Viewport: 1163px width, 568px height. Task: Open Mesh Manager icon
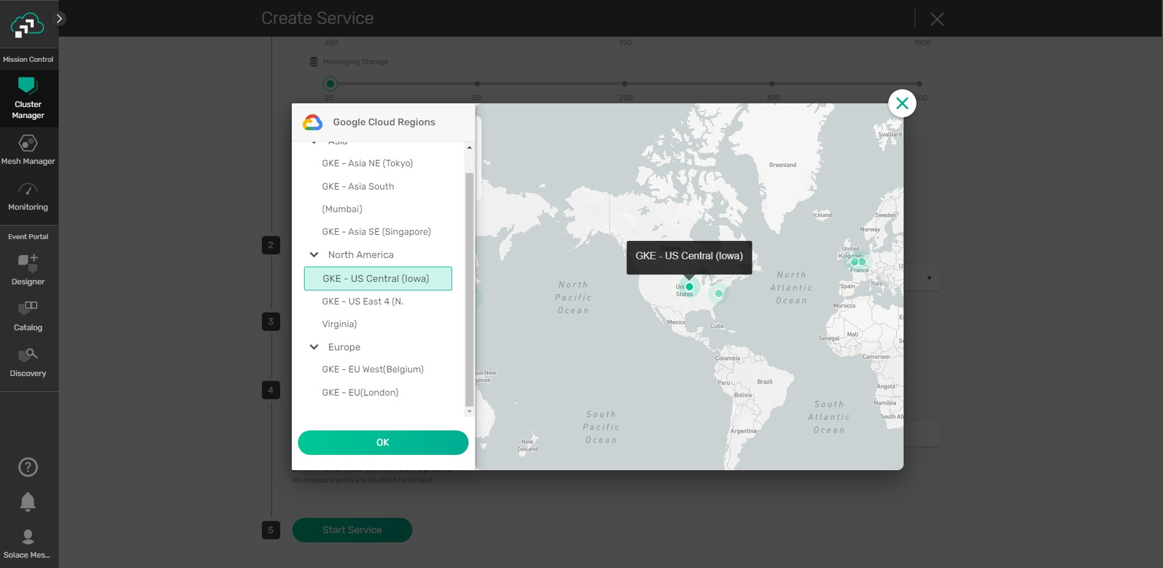[x=28, y=144]
